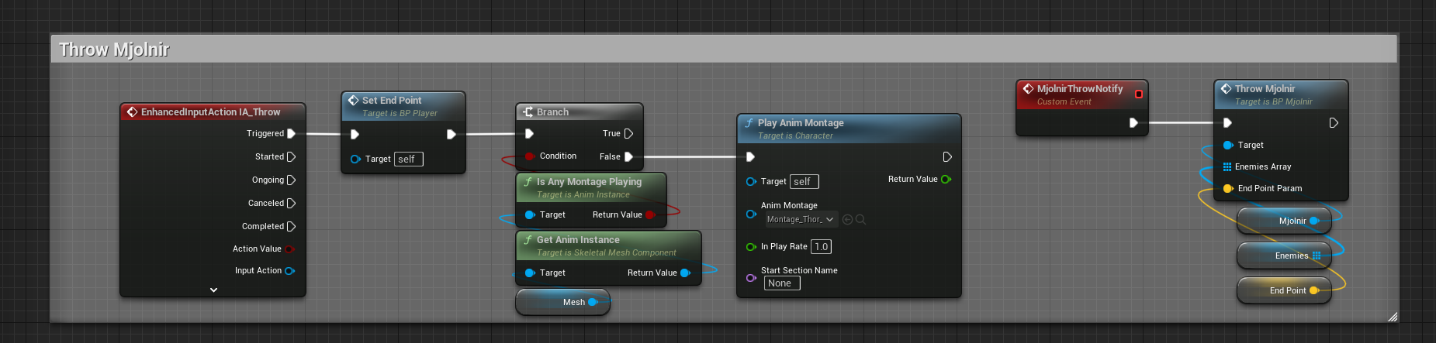Click the Start Section Name pin
Viewport: 1436px width, 343px height.
pyautogui.click(x=751, y=278)
